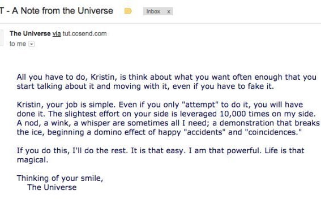321x212 pixels.
Task: Click the closing "Thinking of your smile,"
Action: tap(60, 178)
